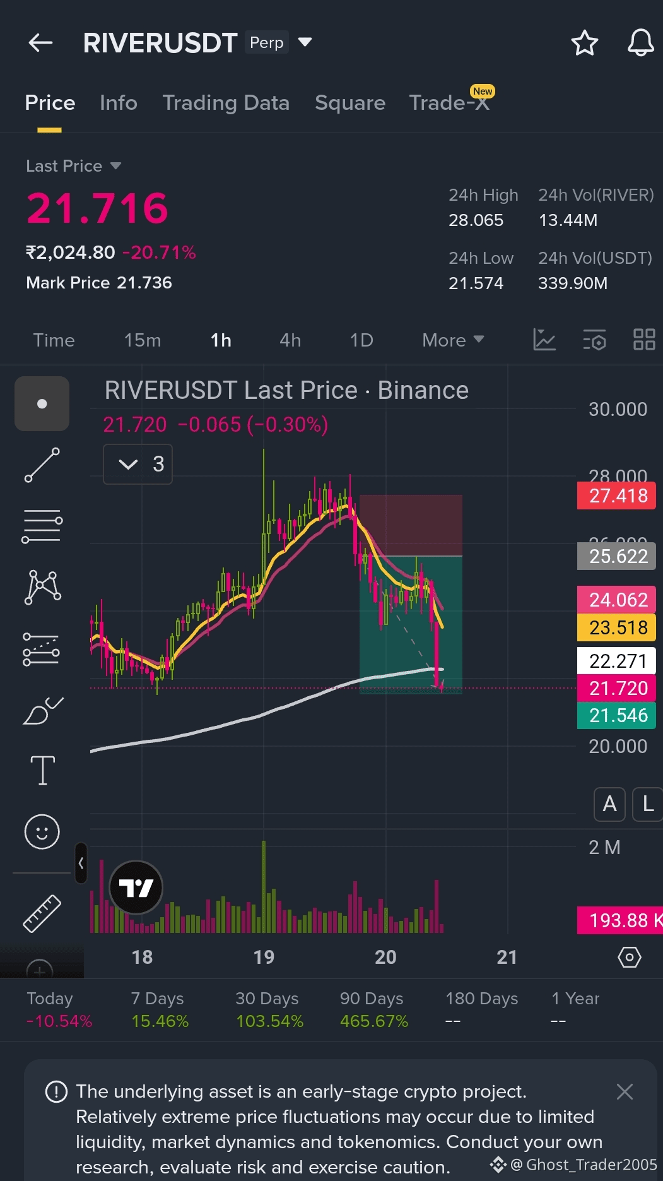Click the 22.271 white price label
The width and height of the screenshot is (663, 1181).
[x=617, y=661]
